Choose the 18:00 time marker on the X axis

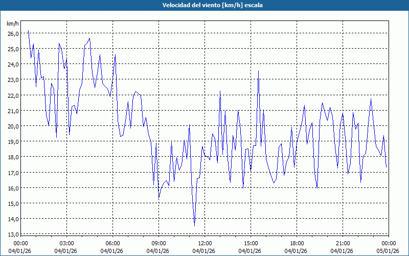click(x=297, y=243)
